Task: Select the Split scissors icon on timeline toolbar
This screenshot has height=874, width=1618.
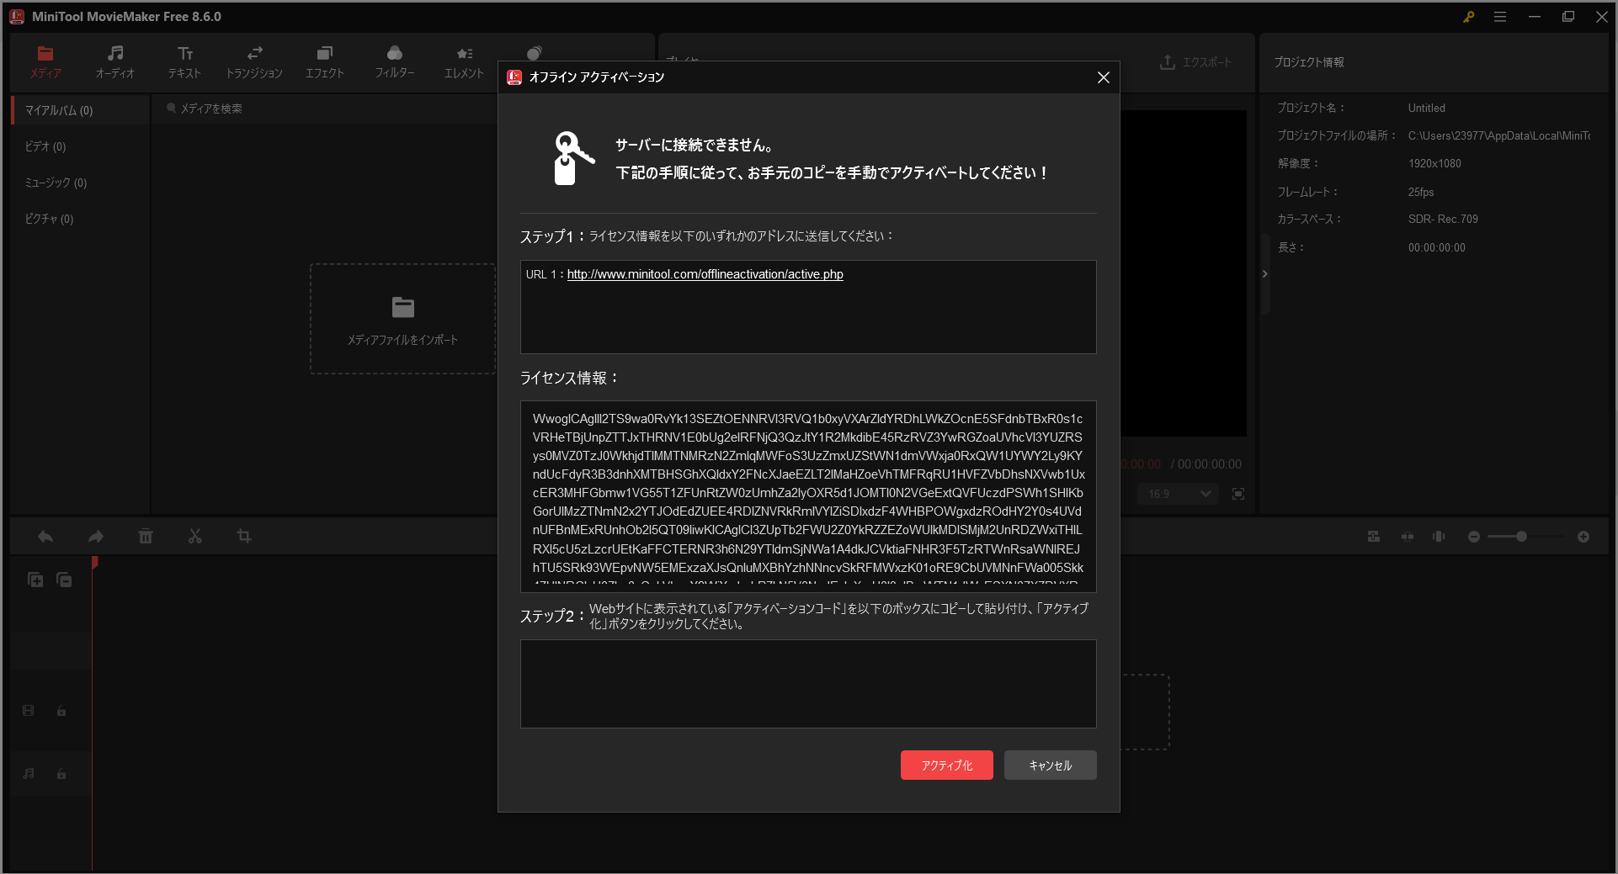Action: [x=194, y=536]
